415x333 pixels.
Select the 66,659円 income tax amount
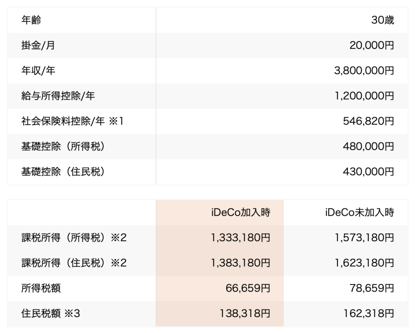coord(248,288)
